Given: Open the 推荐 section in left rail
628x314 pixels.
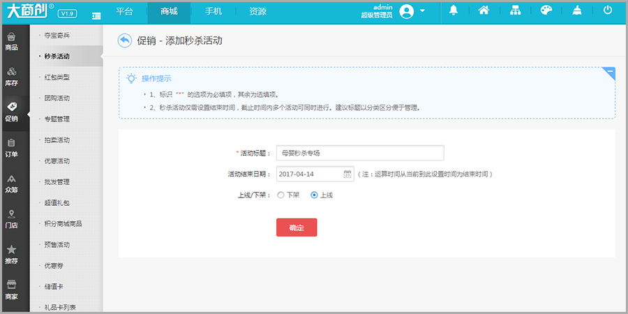Looking at the screenshot, I should (12, 255).
